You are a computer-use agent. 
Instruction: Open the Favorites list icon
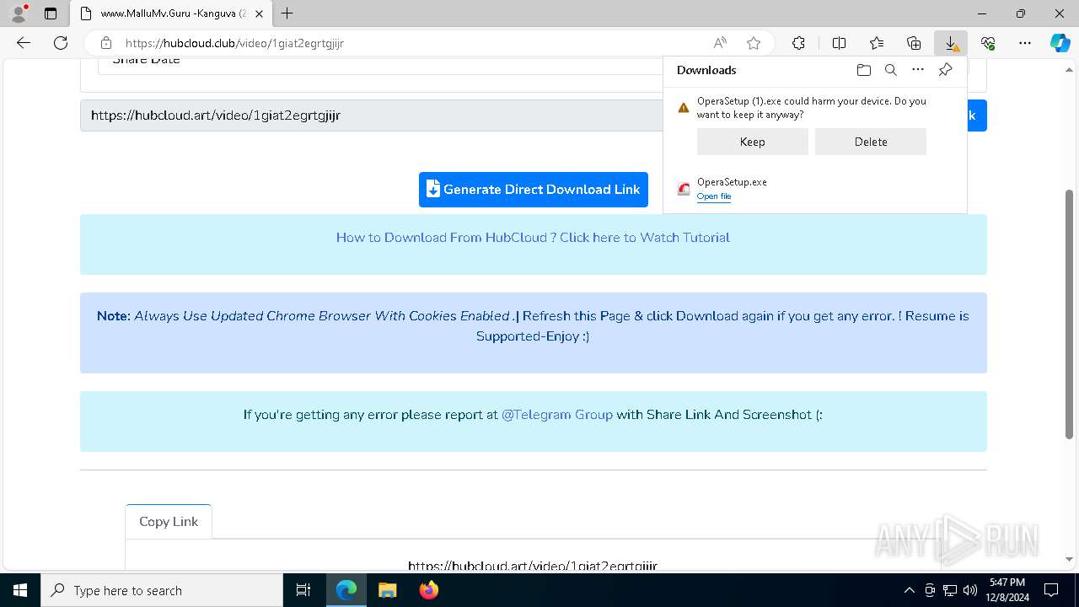(x=877, y=43)
